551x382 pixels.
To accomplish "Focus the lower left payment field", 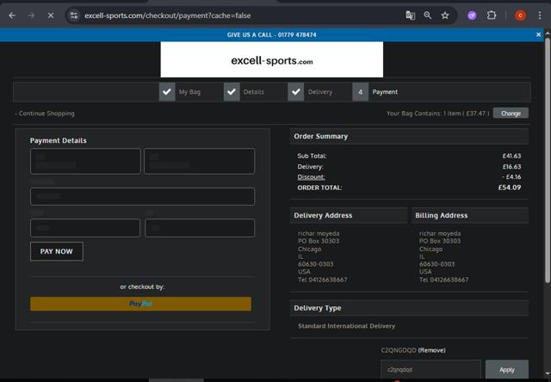I will 85,228.
